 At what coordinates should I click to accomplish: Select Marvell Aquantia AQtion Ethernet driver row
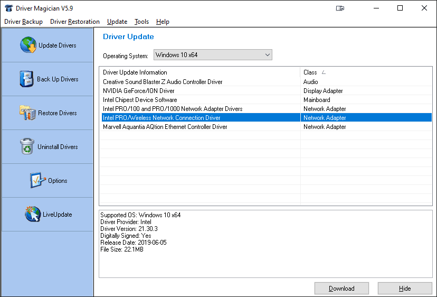(165, 127)
